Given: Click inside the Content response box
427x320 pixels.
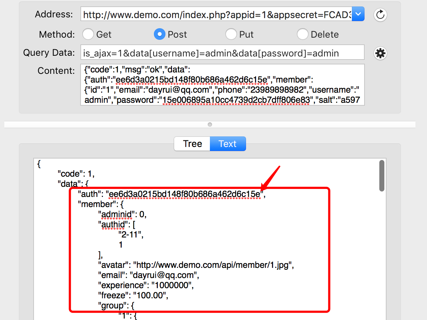Looking at the screenshot, I should point(222,85).
